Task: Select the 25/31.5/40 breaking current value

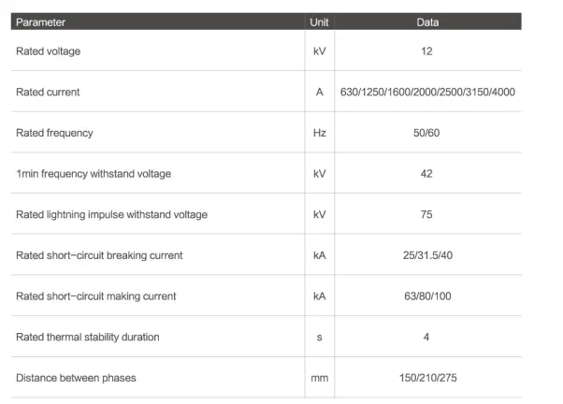Action: click(426, 255)
